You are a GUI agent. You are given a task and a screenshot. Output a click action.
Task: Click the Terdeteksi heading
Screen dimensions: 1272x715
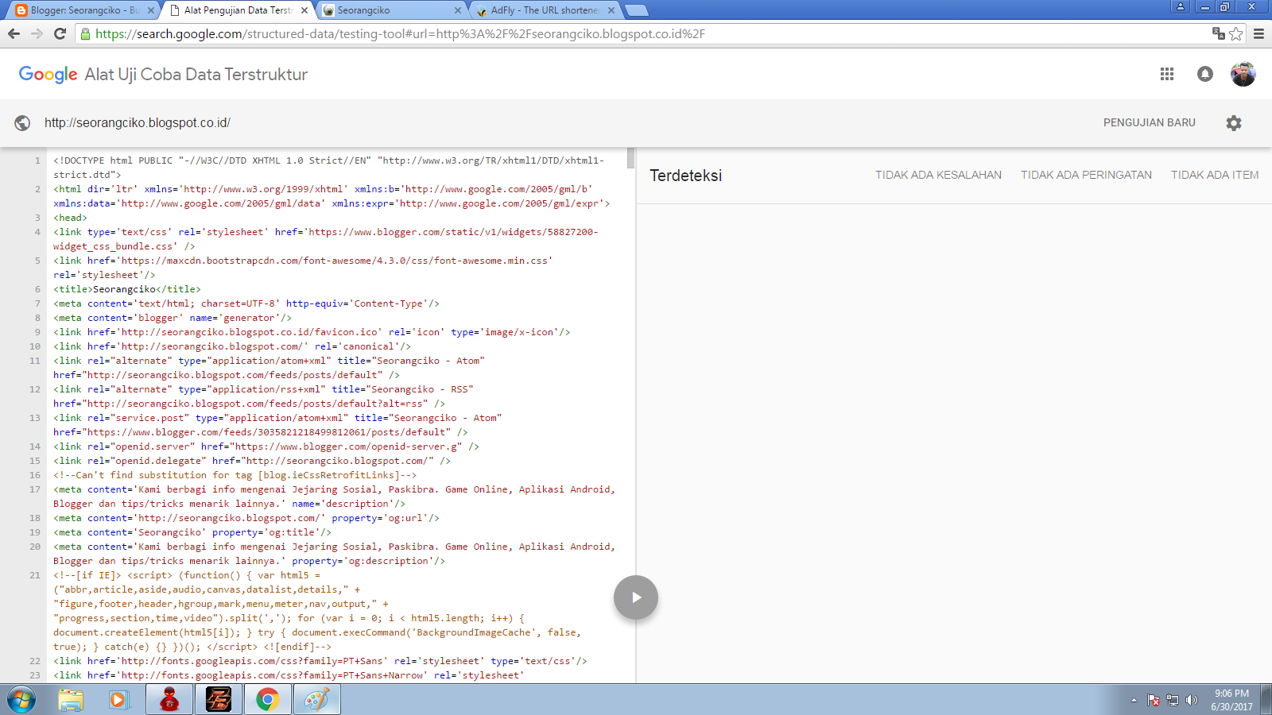[x=686, y=176]
